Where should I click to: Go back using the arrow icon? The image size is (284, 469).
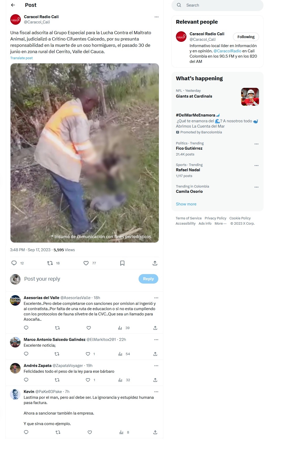[13, 5]
